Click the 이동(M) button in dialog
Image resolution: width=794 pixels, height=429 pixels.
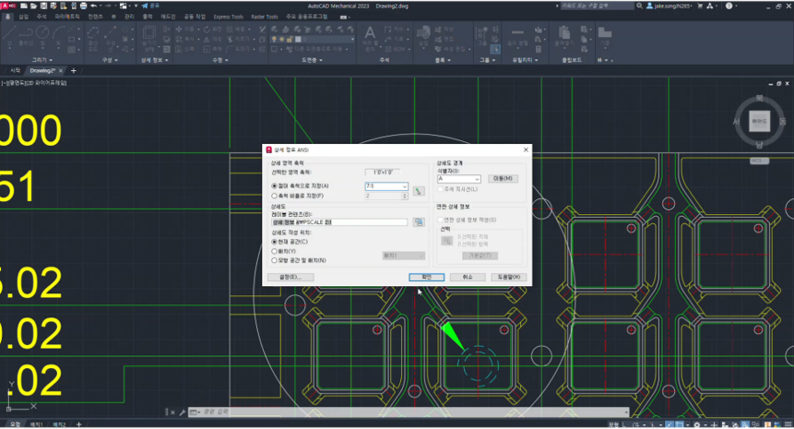tap(503, 178)
